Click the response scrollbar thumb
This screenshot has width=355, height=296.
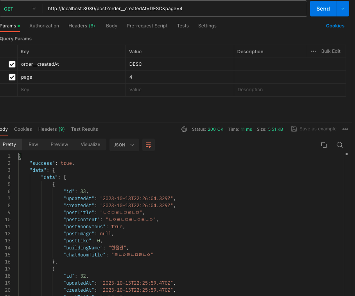click(346, 154)
